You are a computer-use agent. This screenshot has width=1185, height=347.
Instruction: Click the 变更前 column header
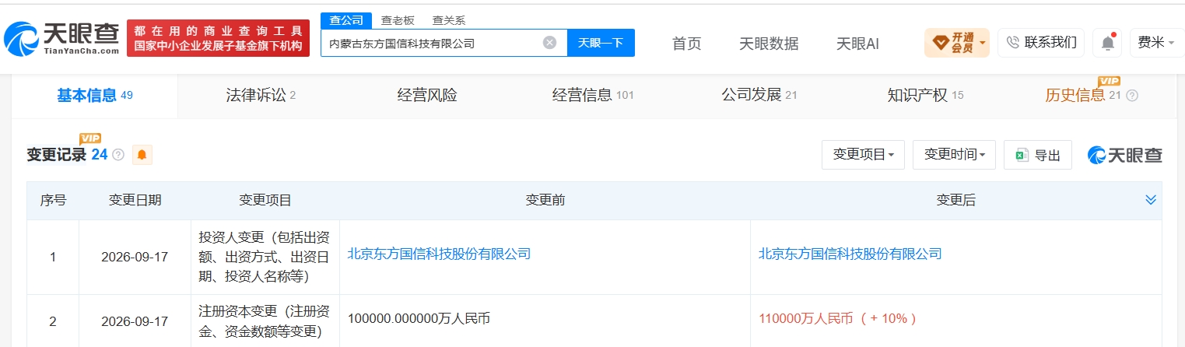pyautogui.click(x=545, y=201)
